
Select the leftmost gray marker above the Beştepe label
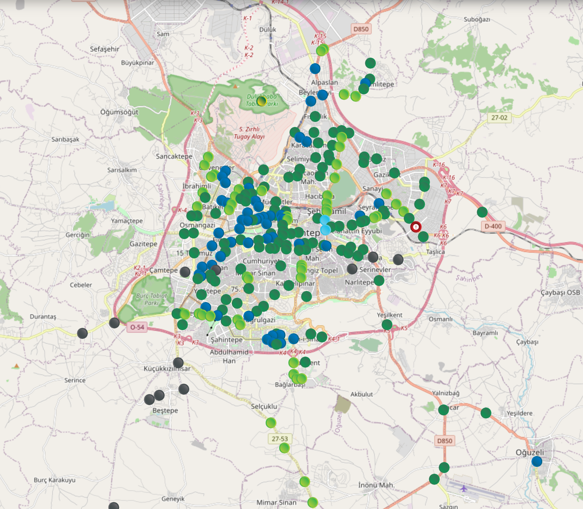click(x=149, y=400)
